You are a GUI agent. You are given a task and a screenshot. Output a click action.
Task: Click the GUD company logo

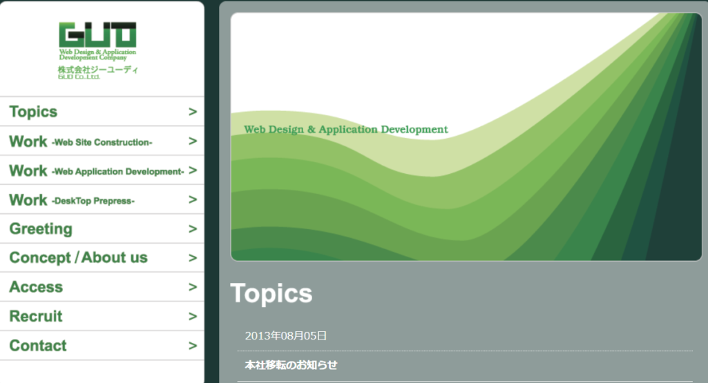point(97,41)
